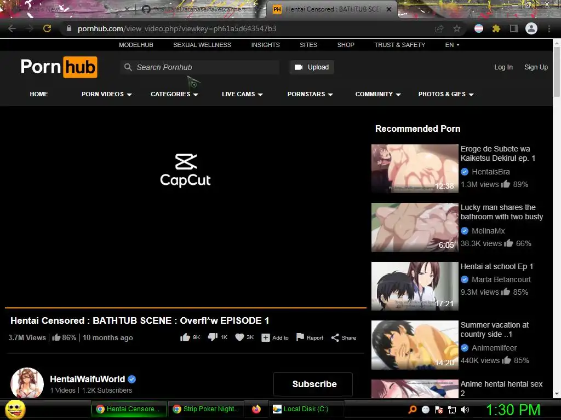Open INSIGHTS in the top bar
This screenshot has height=420, width=561.
pyautogui.click(x=266, y=45)
